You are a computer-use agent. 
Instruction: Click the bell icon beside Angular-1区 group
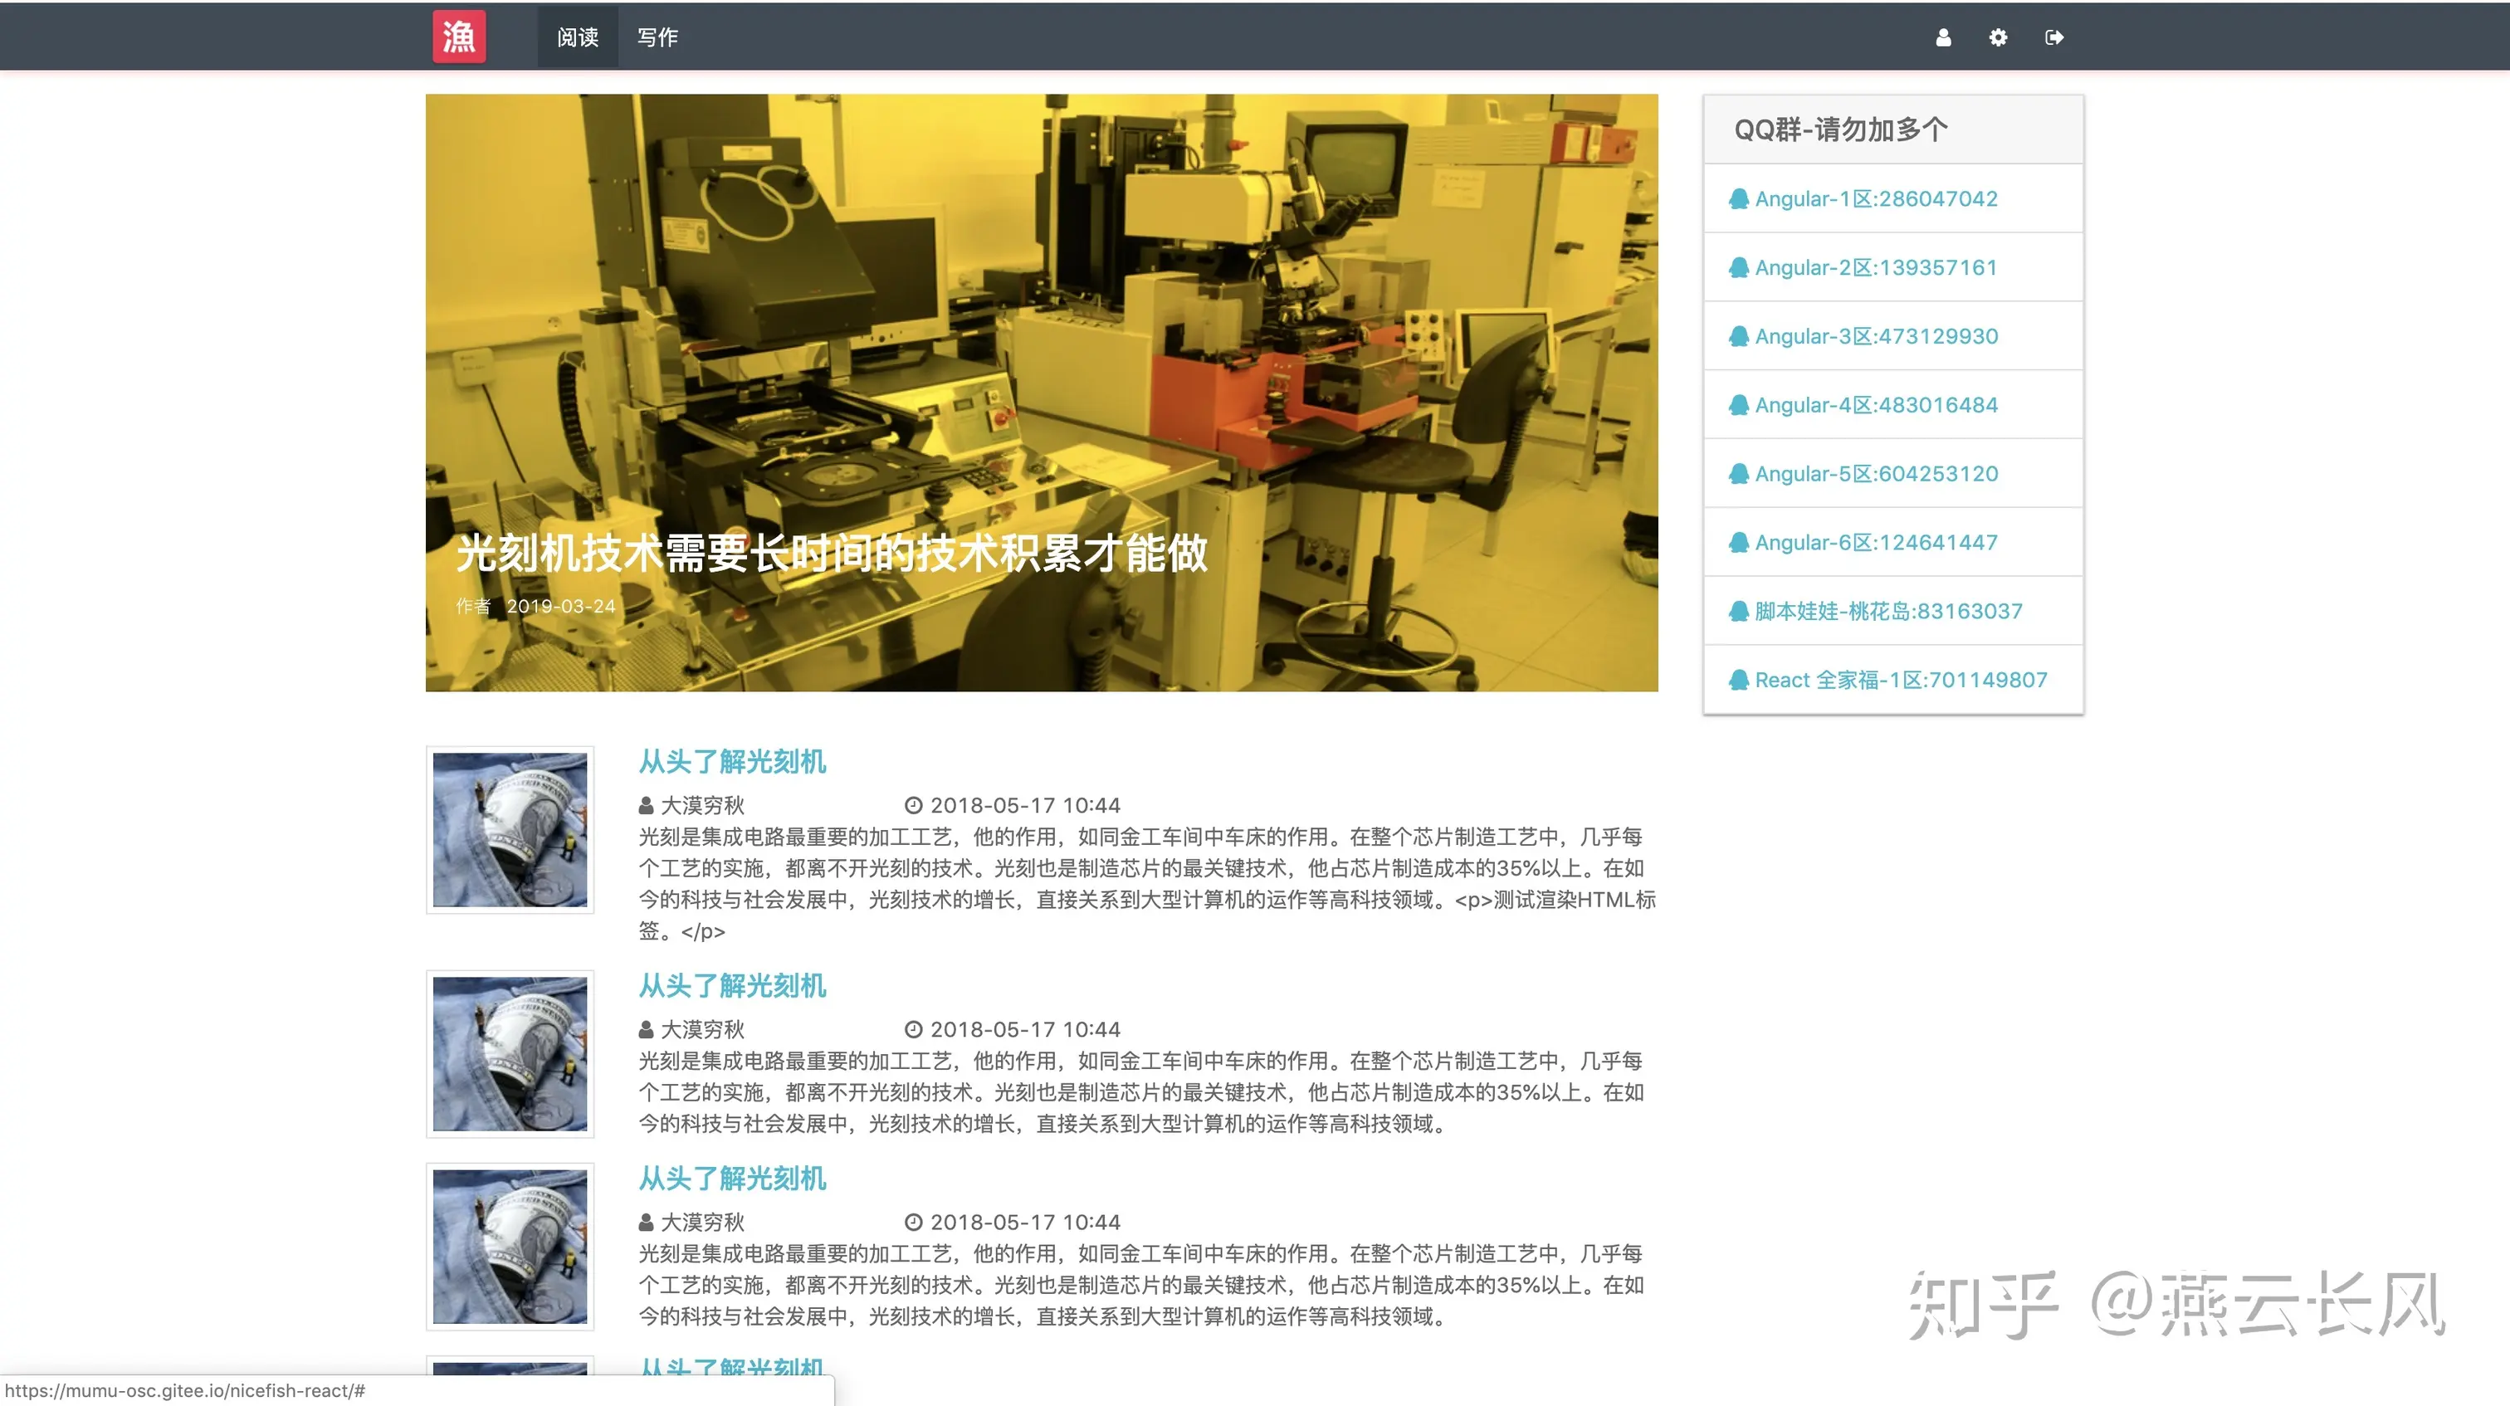pos(1741,198)
